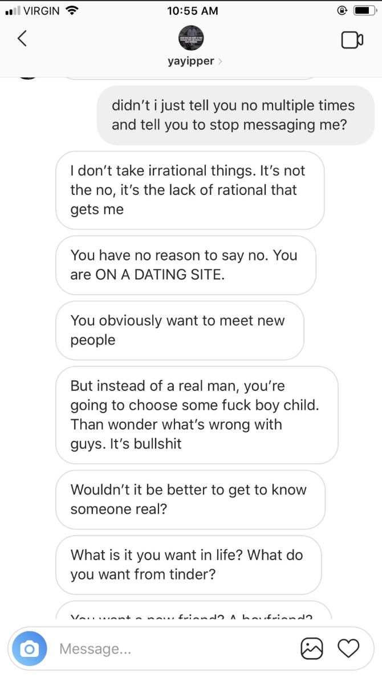Open the photo gallery picker icon
The image size is (382, 678).
pos(312,648)
